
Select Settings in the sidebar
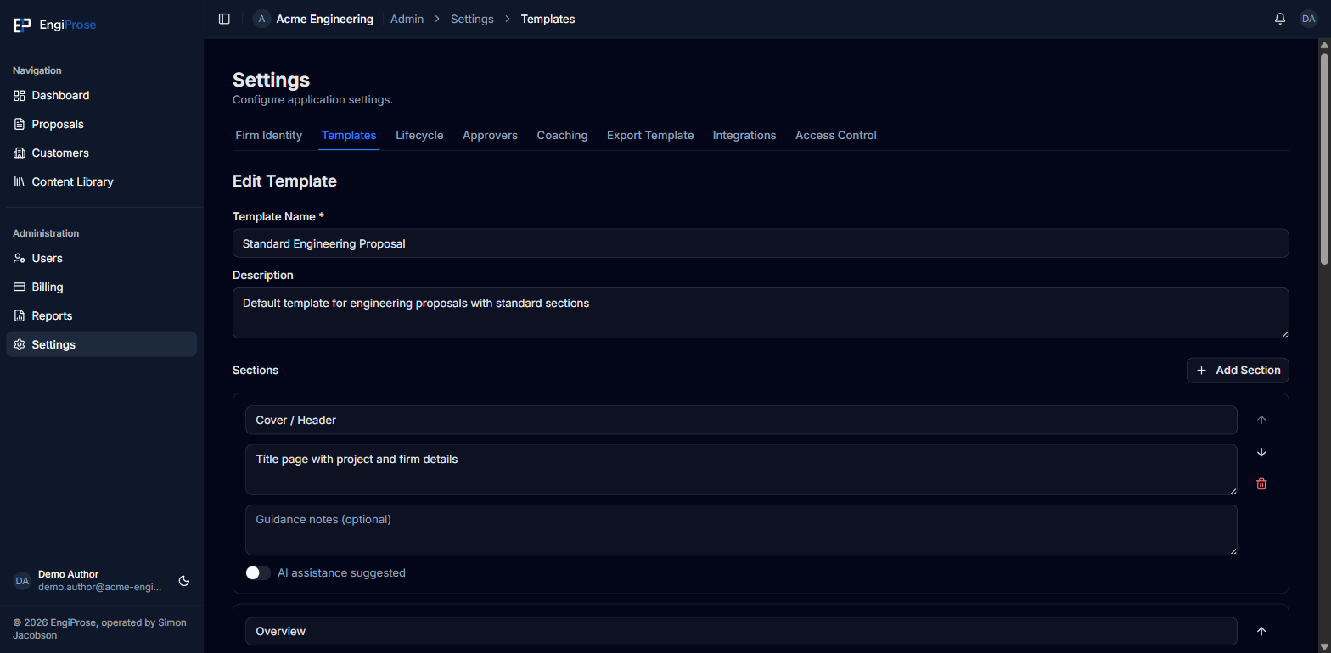(102, 345)
